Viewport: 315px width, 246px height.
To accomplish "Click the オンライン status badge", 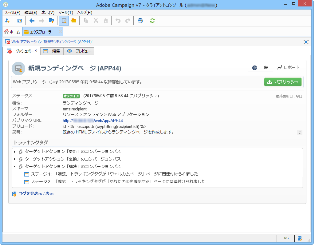I will pos(71,96).
